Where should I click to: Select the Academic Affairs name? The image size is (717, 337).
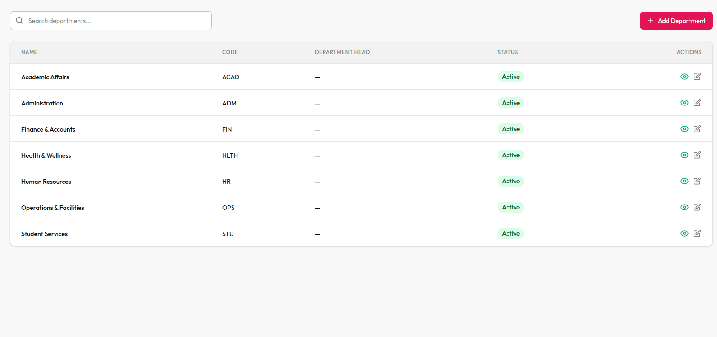pos(45,77)
